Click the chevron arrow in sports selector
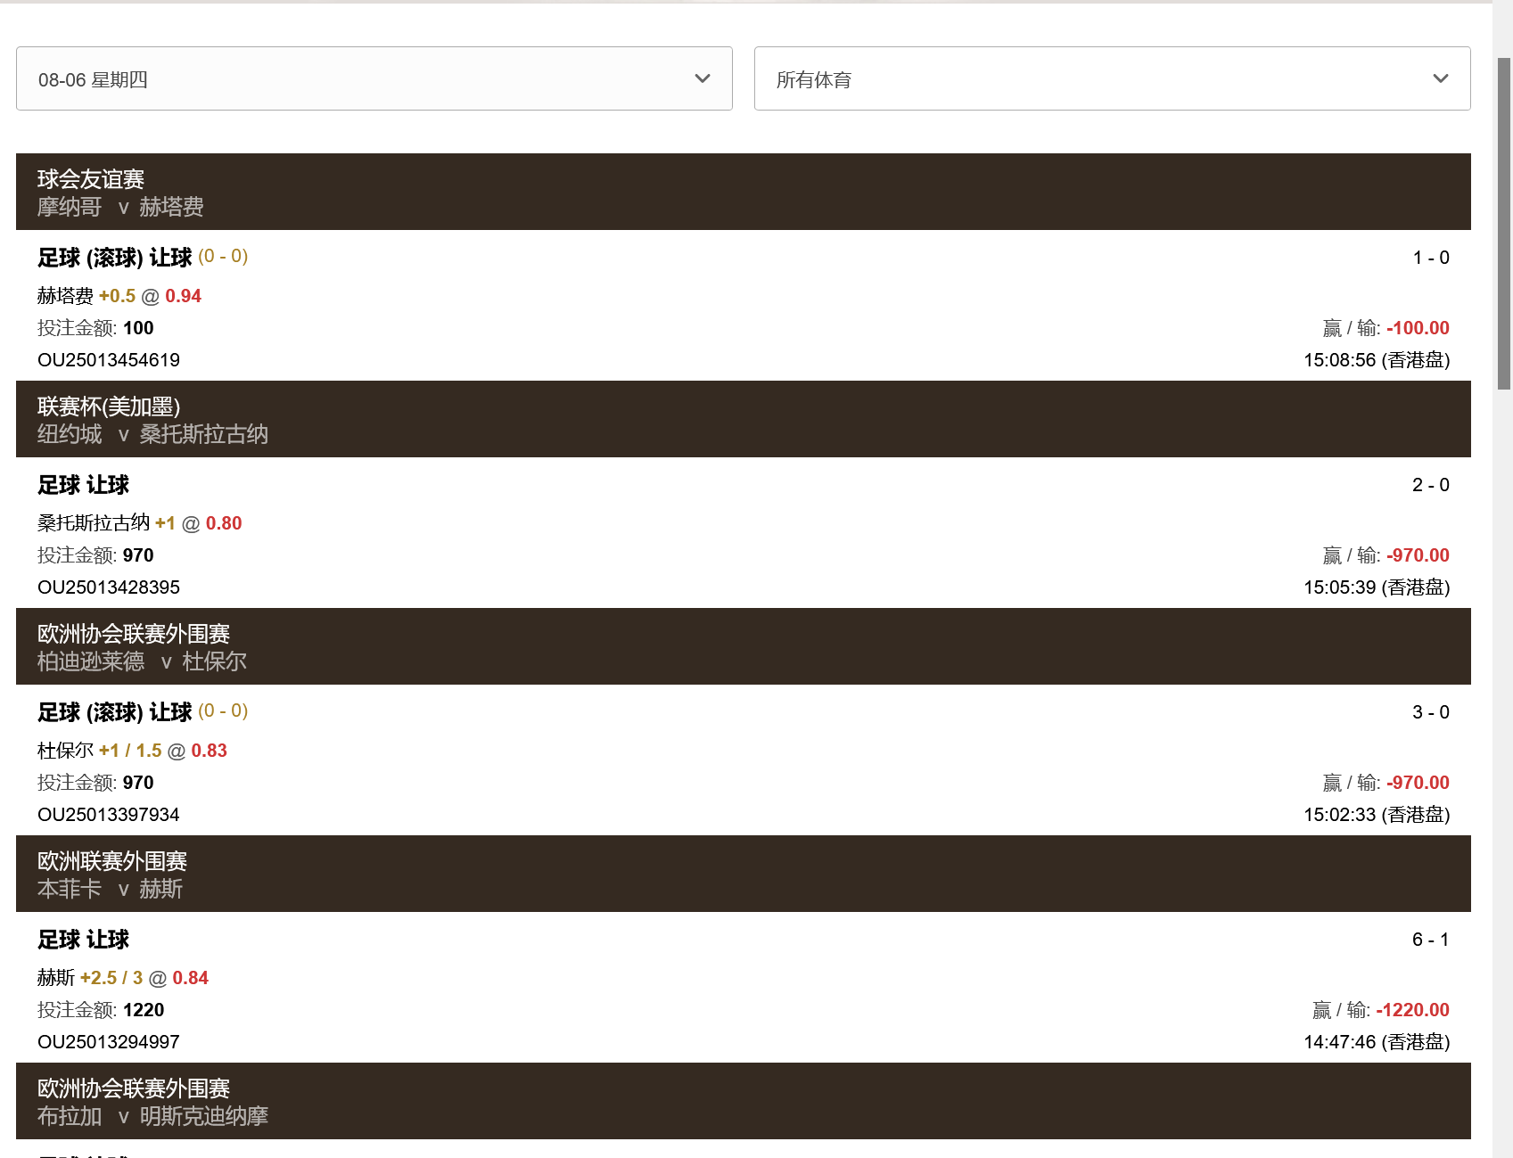This screenshot has height=1158, width=1513. pos(1441,78)
